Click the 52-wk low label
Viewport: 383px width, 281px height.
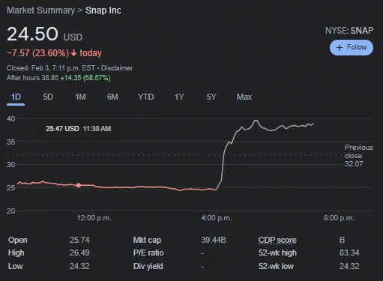point(276,266)
